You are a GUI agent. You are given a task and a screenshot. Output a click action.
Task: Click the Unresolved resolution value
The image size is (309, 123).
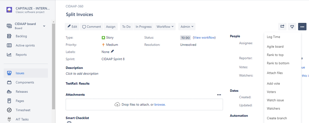point(188,45)
